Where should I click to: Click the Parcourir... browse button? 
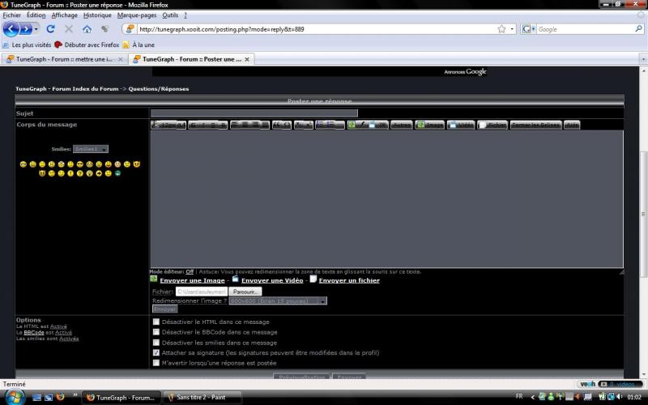[245, 292]
